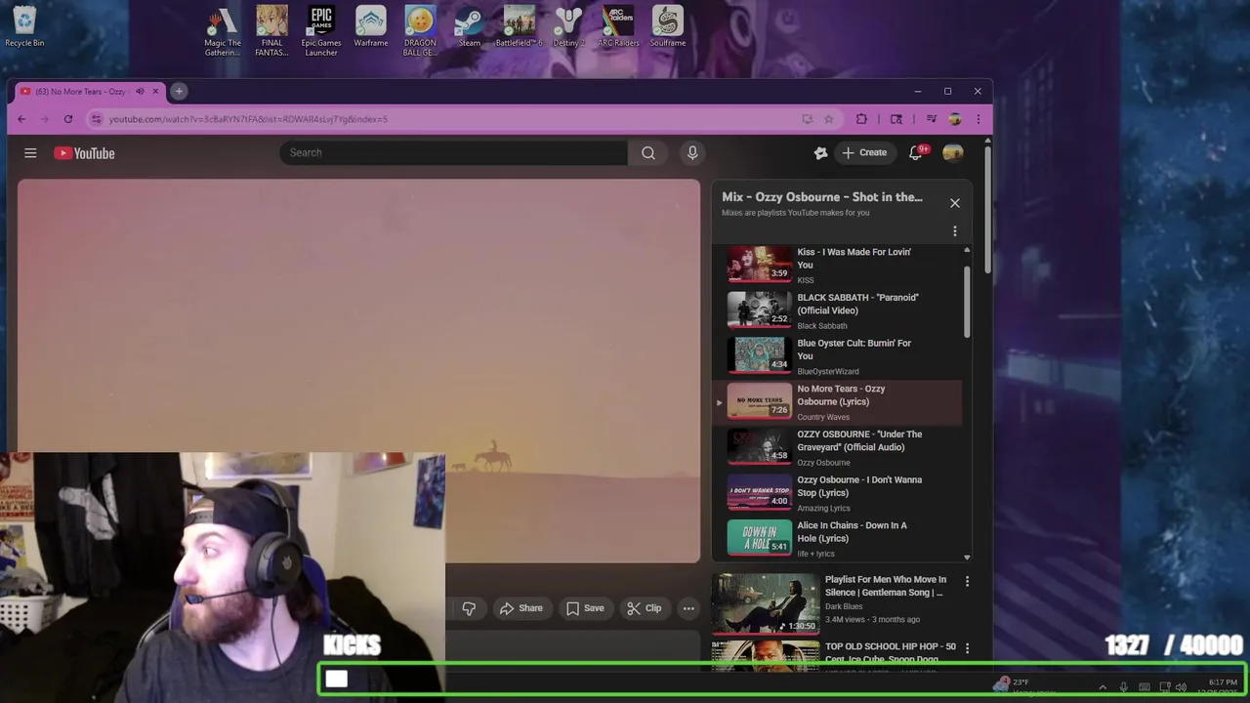Close the No More Tears tab
The image size is (1250, 703).
click(155, 92)
